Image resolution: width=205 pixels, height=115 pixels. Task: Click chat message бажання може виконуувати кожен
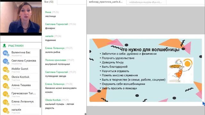click(x=61, y=90)
